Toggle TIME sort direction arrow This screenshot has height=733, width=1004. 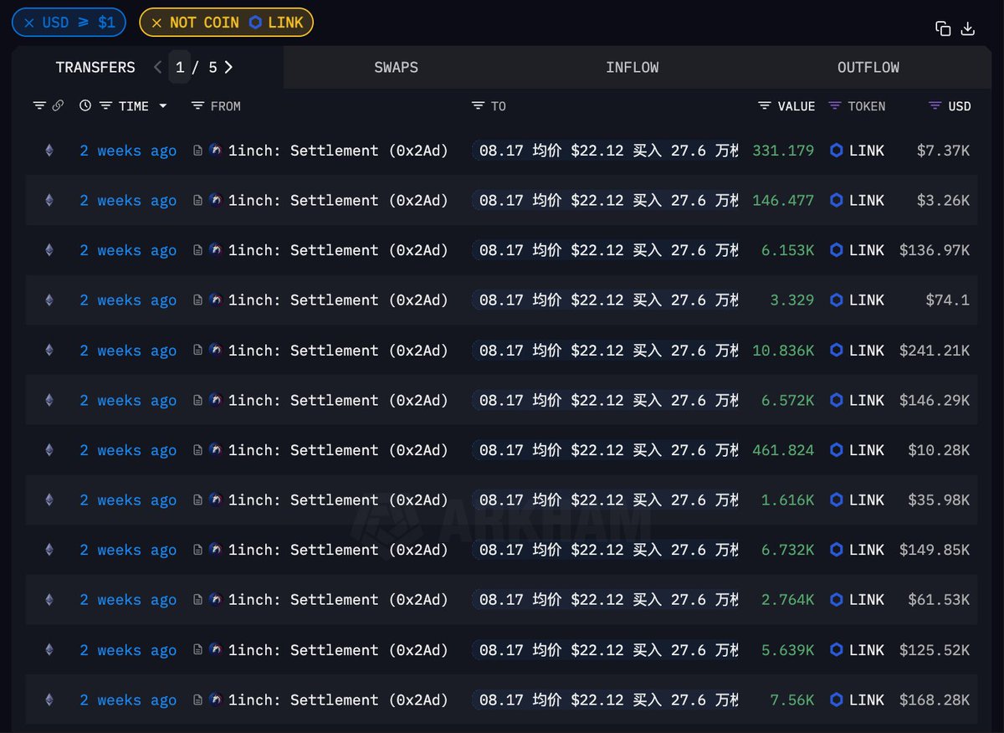tap(163, 106)
